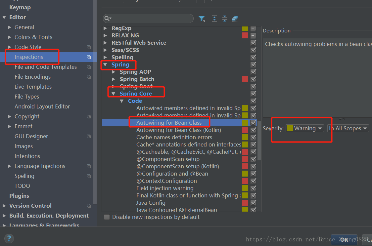This screenshot has width=372, height=246.
Task: Open the In All Scopes dropdown
Action: (x=348, y=128)
